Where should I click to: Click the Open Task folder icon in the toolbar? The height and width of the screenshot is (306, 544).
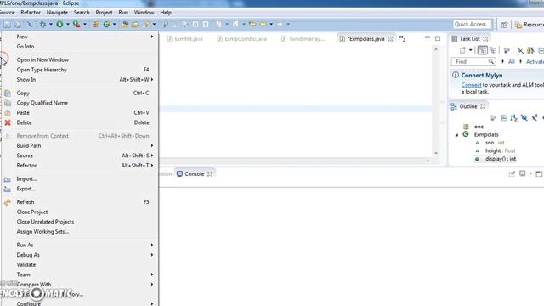pos(135,25)
